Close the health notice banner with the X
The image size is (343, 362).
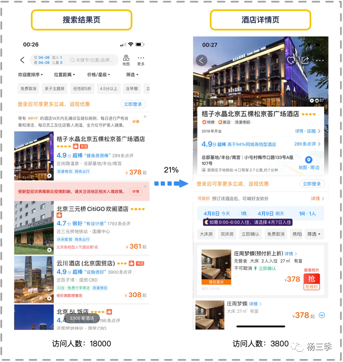tap(145, 117)
